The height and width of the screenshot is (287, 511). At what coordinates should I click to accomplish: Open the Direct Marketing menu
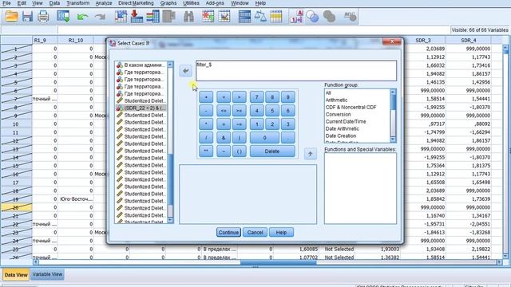136,3
